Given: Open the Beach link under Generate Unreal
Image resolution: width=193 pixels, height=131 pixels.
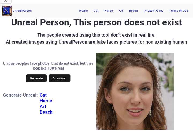Looking at the screenshot, I should (x=46, y=112).
